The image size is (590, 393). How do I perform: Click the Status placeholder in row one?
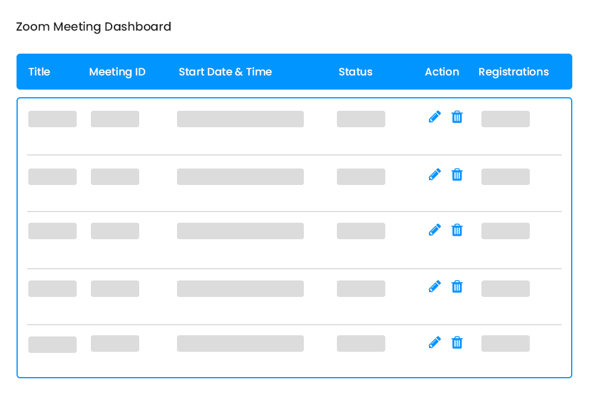click(x=360, y=118)
